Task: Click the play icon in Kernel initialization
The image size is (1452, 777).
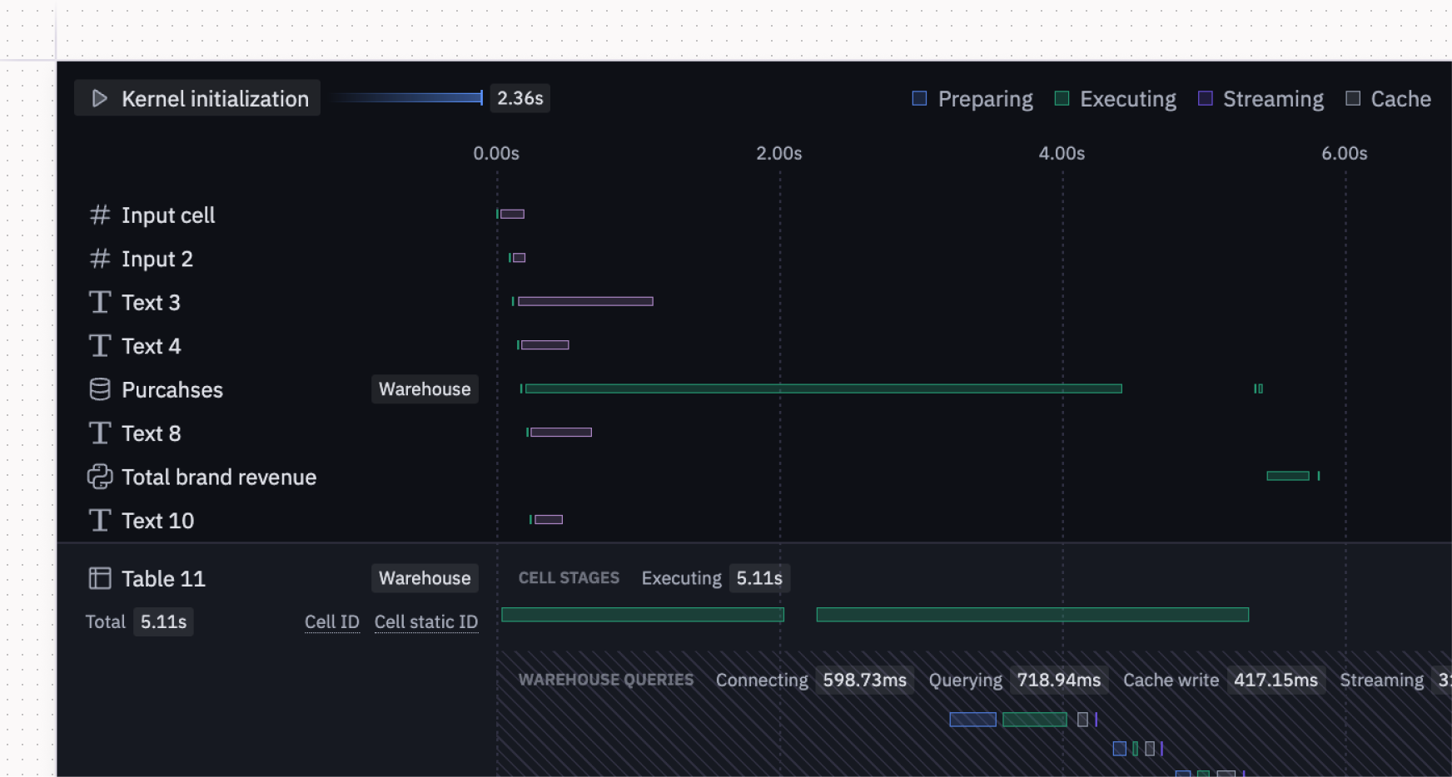Action: 100,98
